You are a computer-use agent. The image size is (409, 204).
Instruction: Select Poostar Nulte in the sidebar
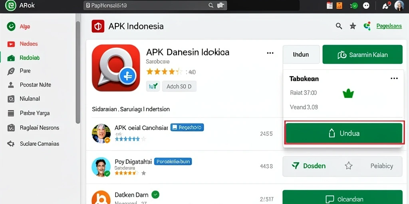(x=36, y=85)
